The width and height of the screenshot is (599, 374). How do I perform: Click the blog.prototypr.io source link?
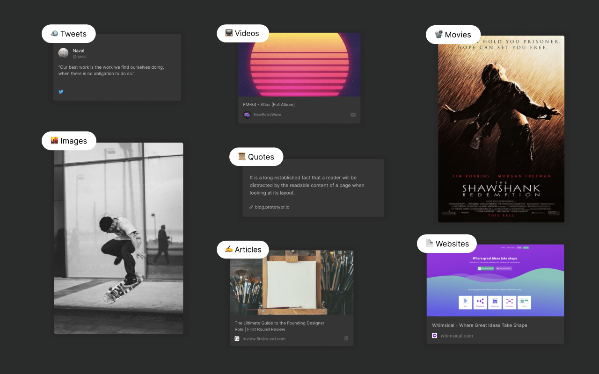[x=272, y=207]
